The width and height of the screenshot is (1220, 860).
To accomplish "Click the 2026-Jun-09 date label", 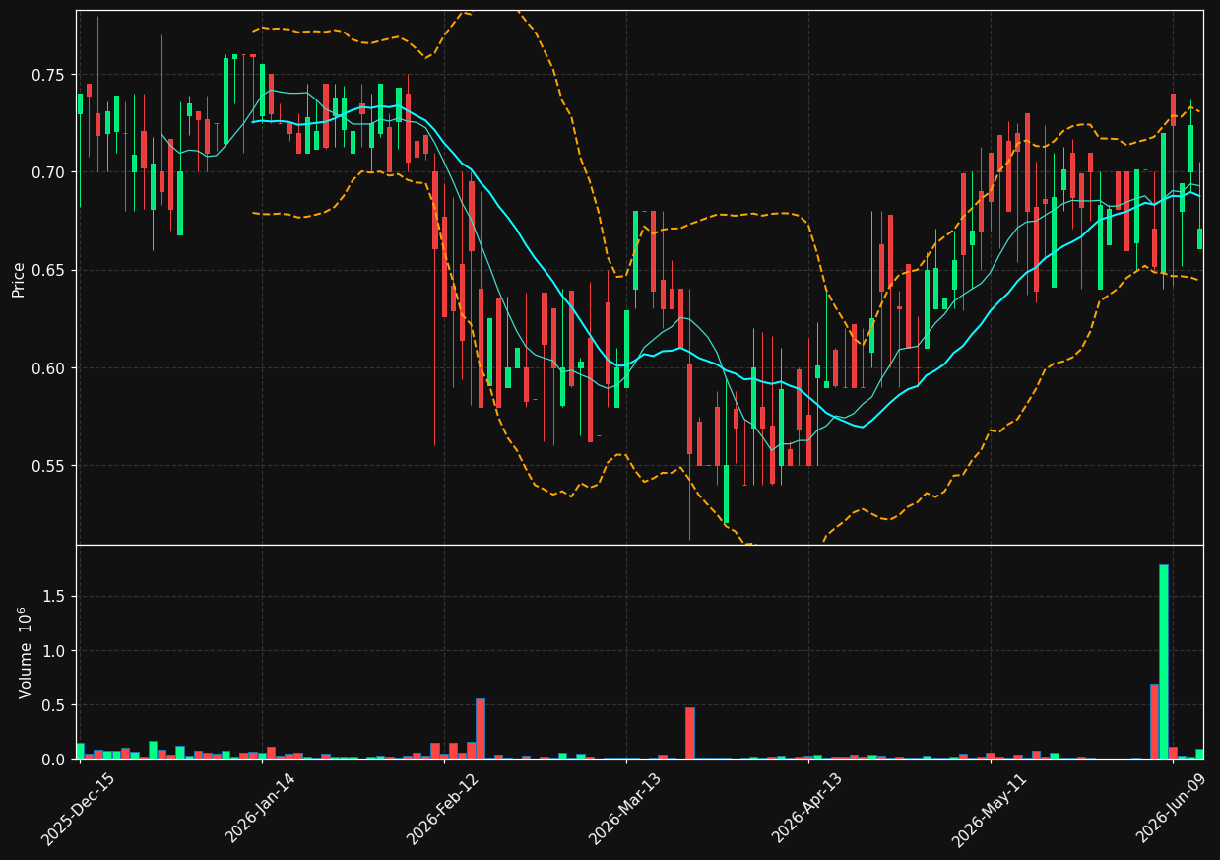I will [x=1172, y=809].
